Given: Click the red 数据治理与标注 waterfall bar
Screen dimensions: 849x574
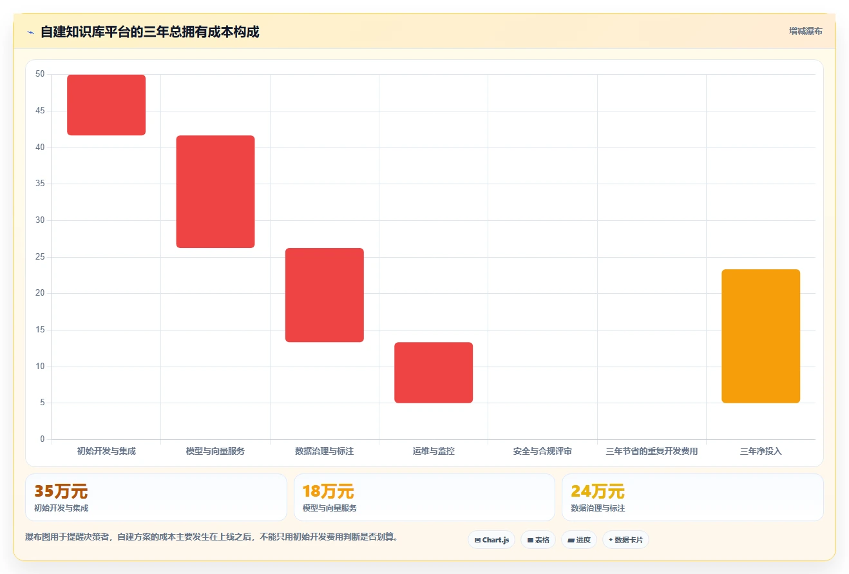Looking at the screenshot, I should pyautogui.click(x=325, y=295).
